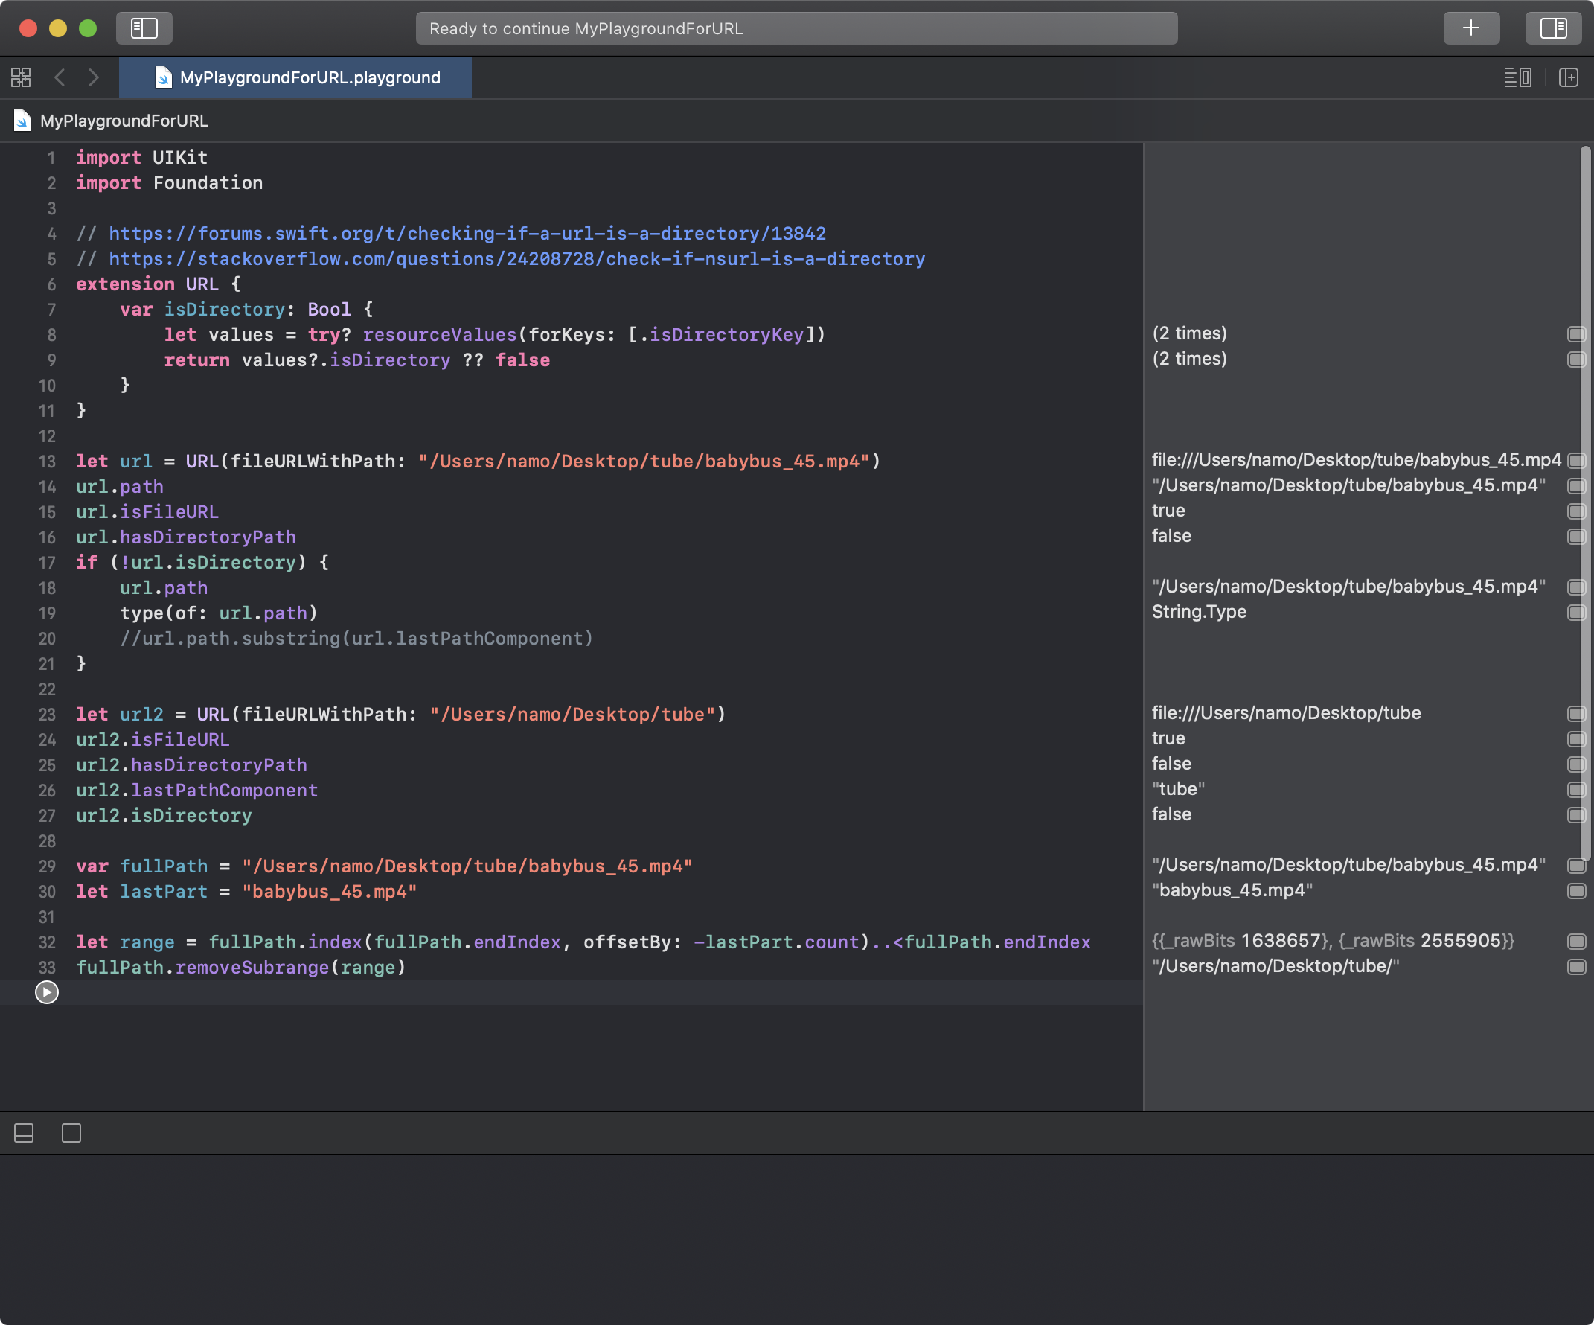Run the playground with the play button
The image size is (1594, 1325).
point(46,992)
